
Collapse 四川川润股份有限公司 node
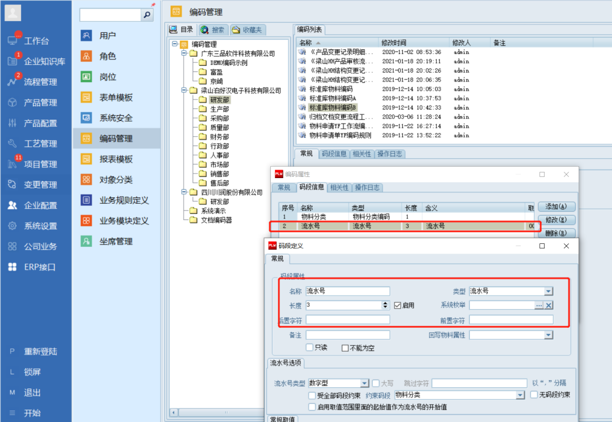tap(184, 192)
